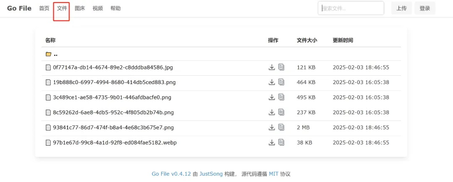Click update time of the 3c489ce1 .png row
Screen dimensions: 453x182
point(361,97)
